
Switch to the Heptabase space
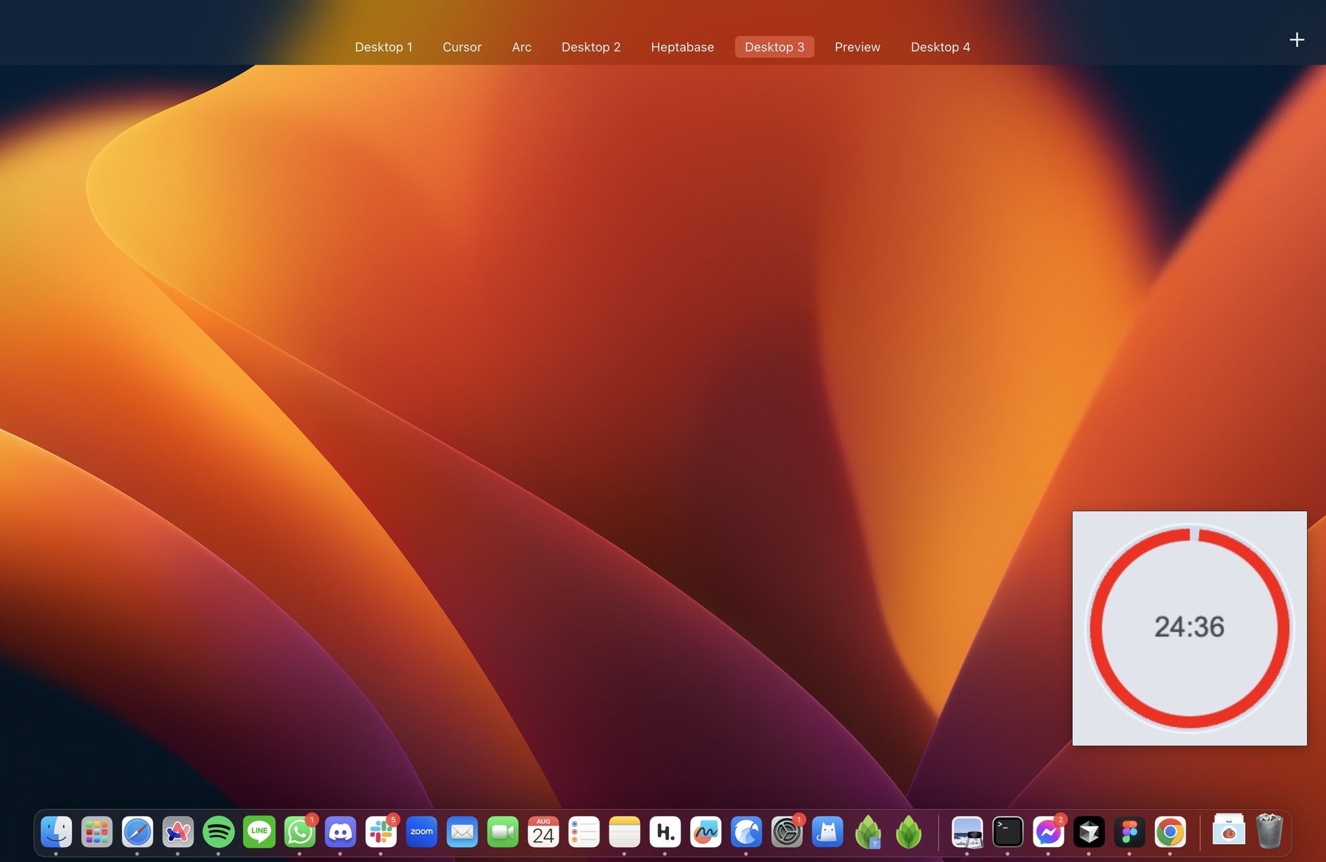click(x=682, y=47)
